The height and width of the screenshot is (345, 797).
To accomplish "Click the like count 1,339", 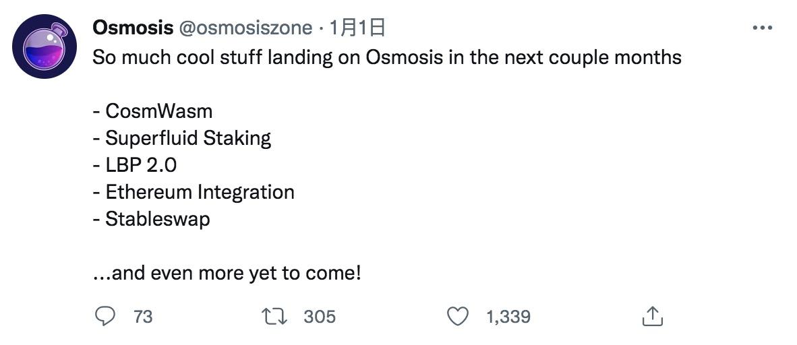I will coord(508,316).
